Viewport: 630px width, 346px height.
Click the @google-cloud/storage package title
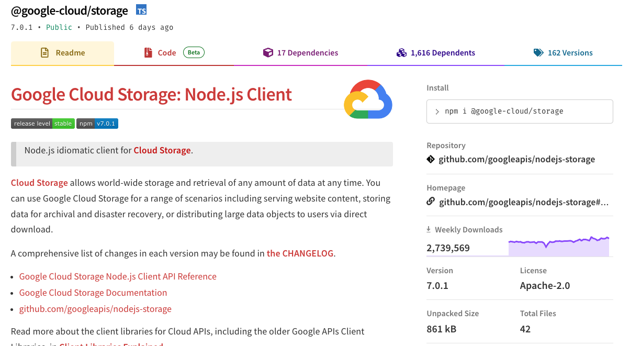pos(70,10)
